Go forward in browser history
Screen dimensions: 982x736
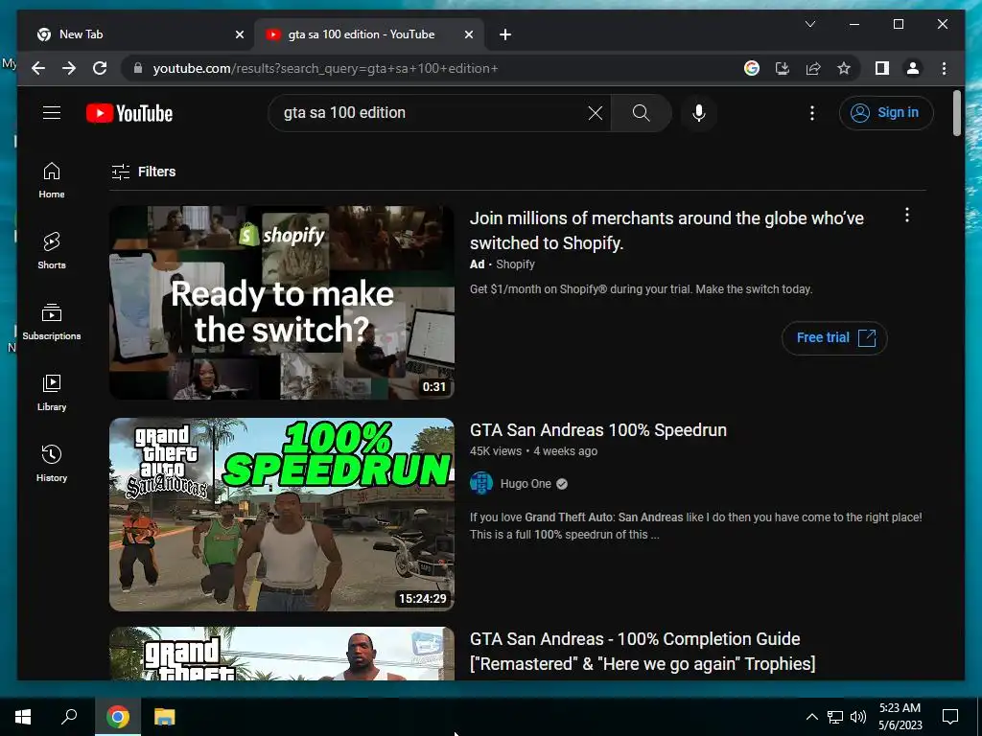pos(69,68)
